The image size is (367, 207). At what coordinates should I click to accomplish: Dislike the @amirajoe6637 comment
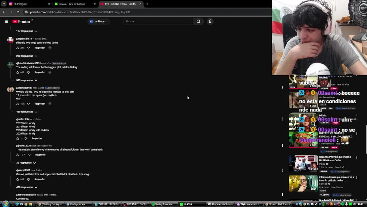[28, 104]
